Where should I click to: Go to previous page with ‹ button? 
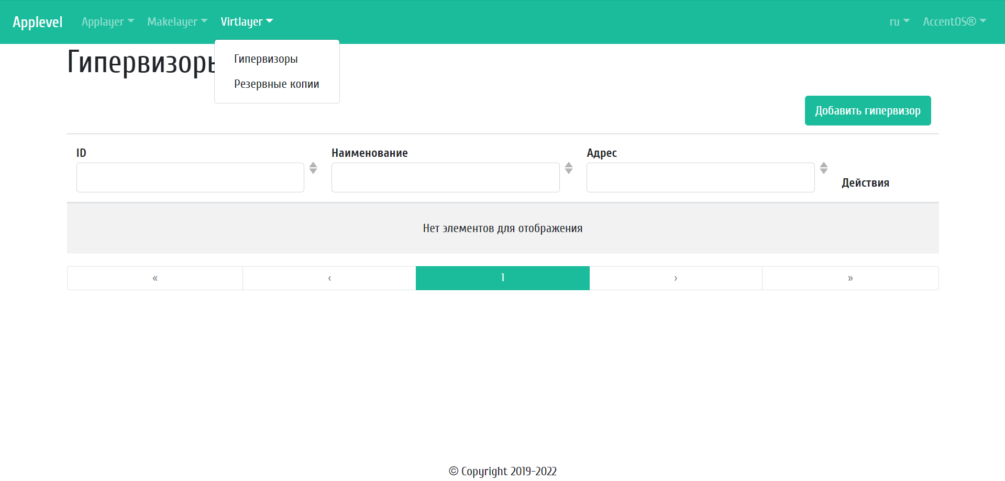tap(329, 278)
